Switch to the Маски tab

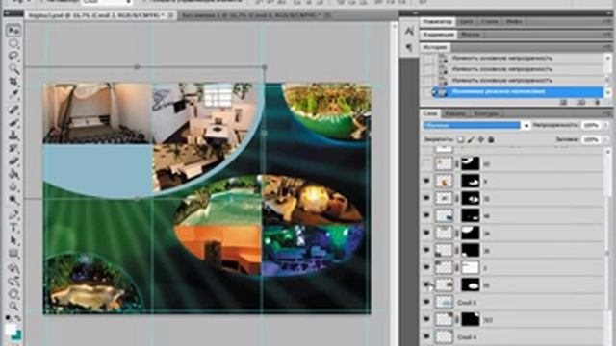click(x=471, y=35)
